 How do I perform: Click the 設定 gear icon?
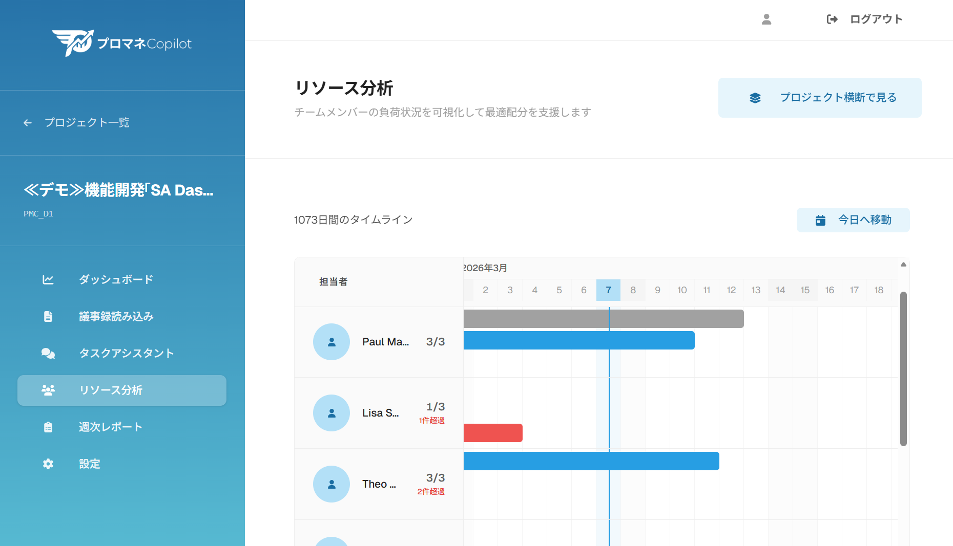[48, 464]
